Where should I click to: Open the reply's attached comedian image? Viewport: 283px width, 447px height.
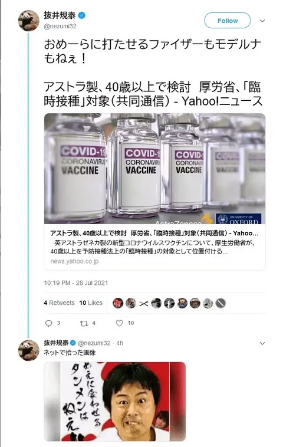(115, 402)
